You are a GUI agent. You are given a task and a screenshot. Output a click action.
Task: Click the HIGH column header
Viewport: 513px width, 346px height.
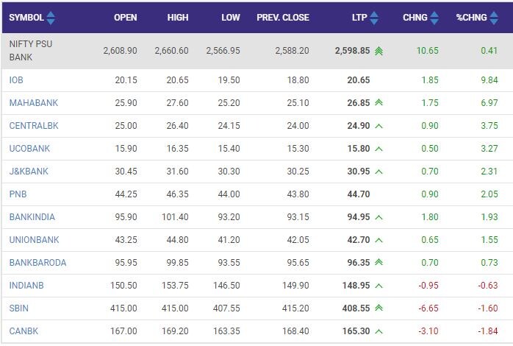(x=176, y=18)
